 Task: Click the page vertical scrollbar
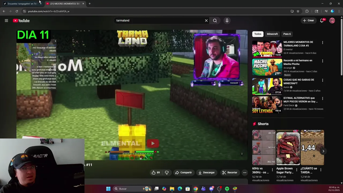pyautogui.click(x=341, y=47)
